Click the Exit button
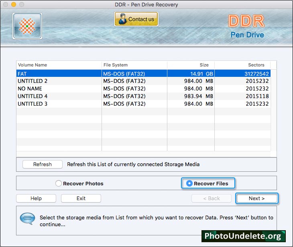The height and width of the screenshot is (247, 293). pos(81,198)
